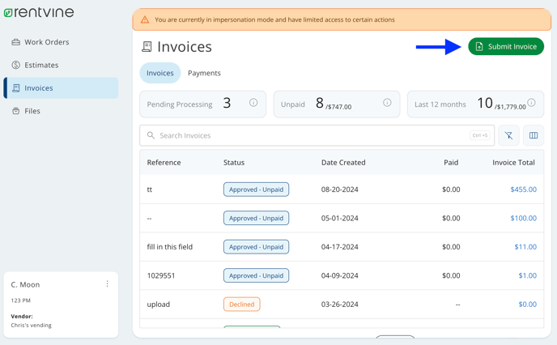The image size is (557, 345).
Task: Open the column layout icon
Action: [x=534, y=135]
